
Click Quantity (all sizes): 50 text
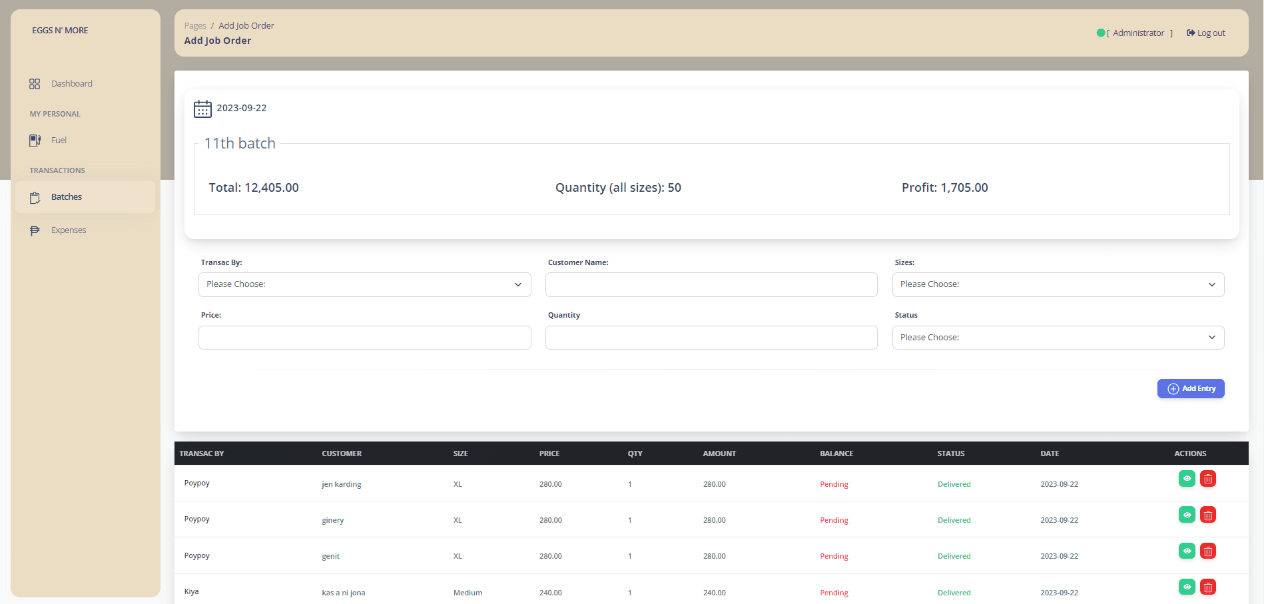click(619, 188)
